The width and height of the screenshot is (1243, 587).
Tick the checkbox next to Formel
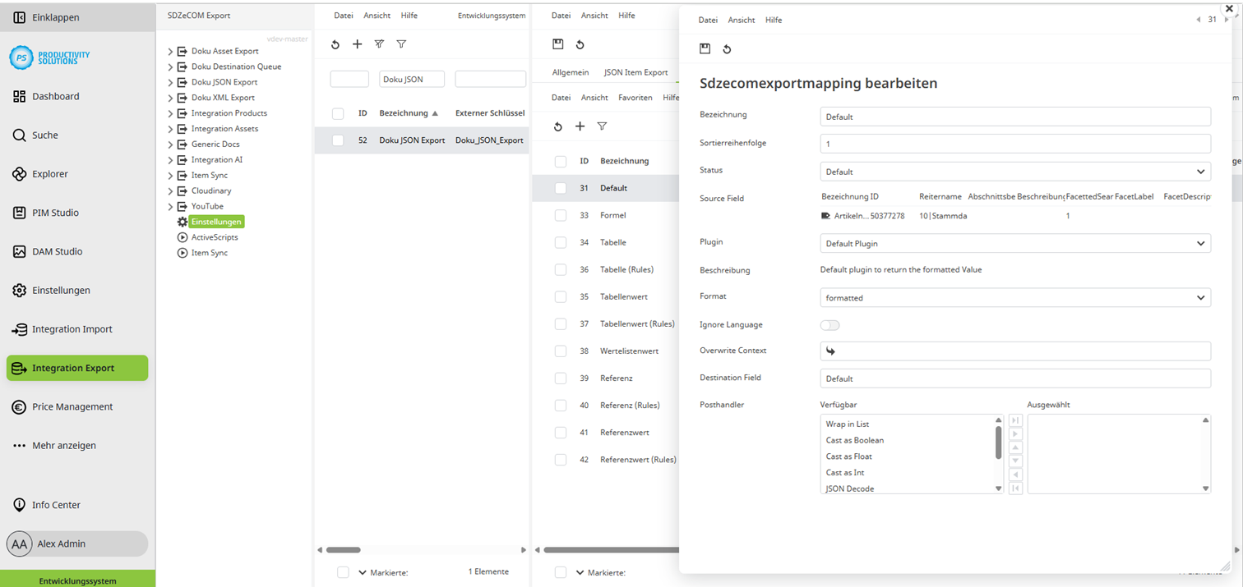pos(561,215)
